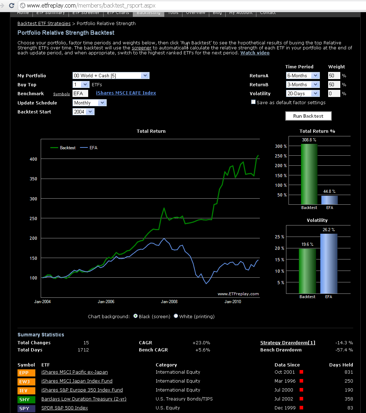Open iShares MSCI Japan Index Fund link
Viewport: 366px width, 413px height.
point(77,381)
